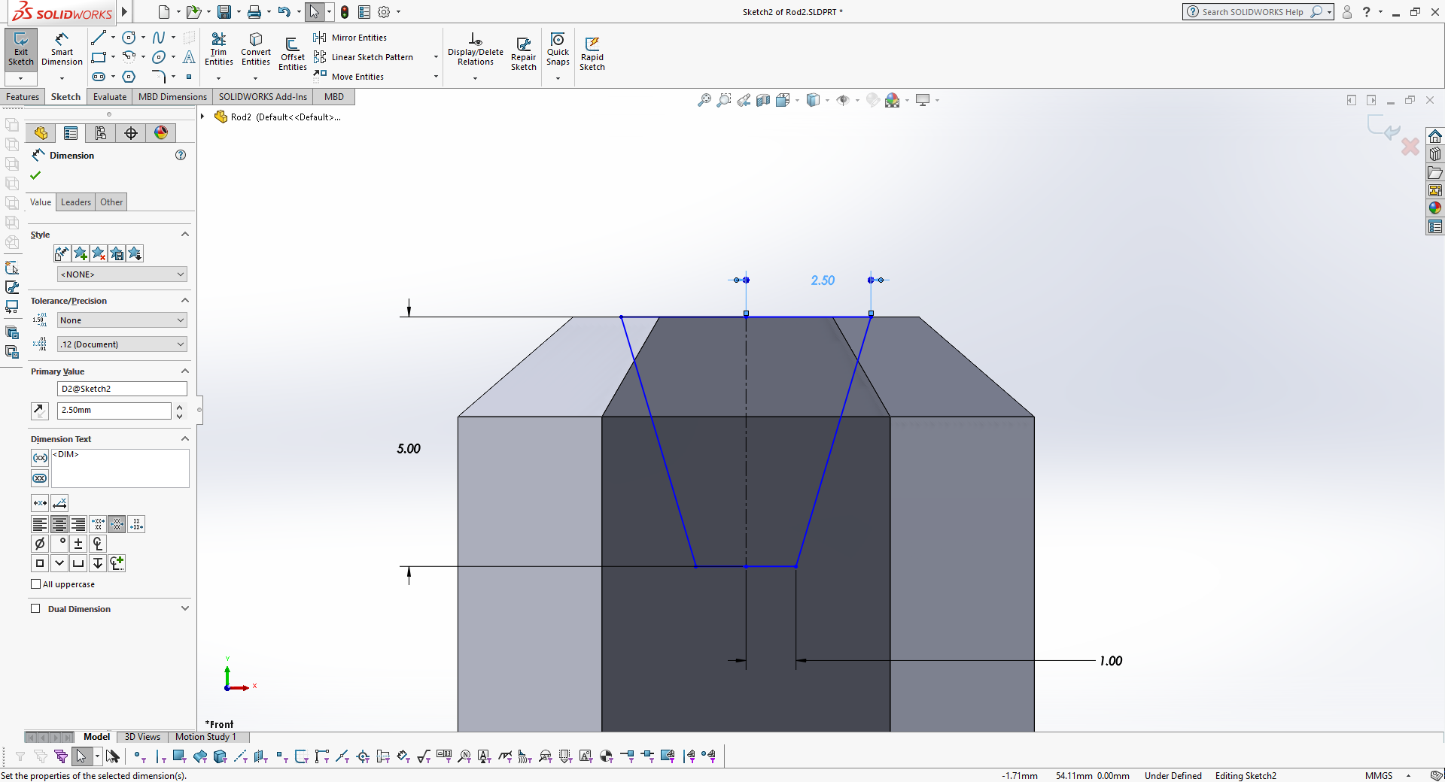Switch to the Leaders tab
Screen dimensions: 1445x782
click(76, 202)
